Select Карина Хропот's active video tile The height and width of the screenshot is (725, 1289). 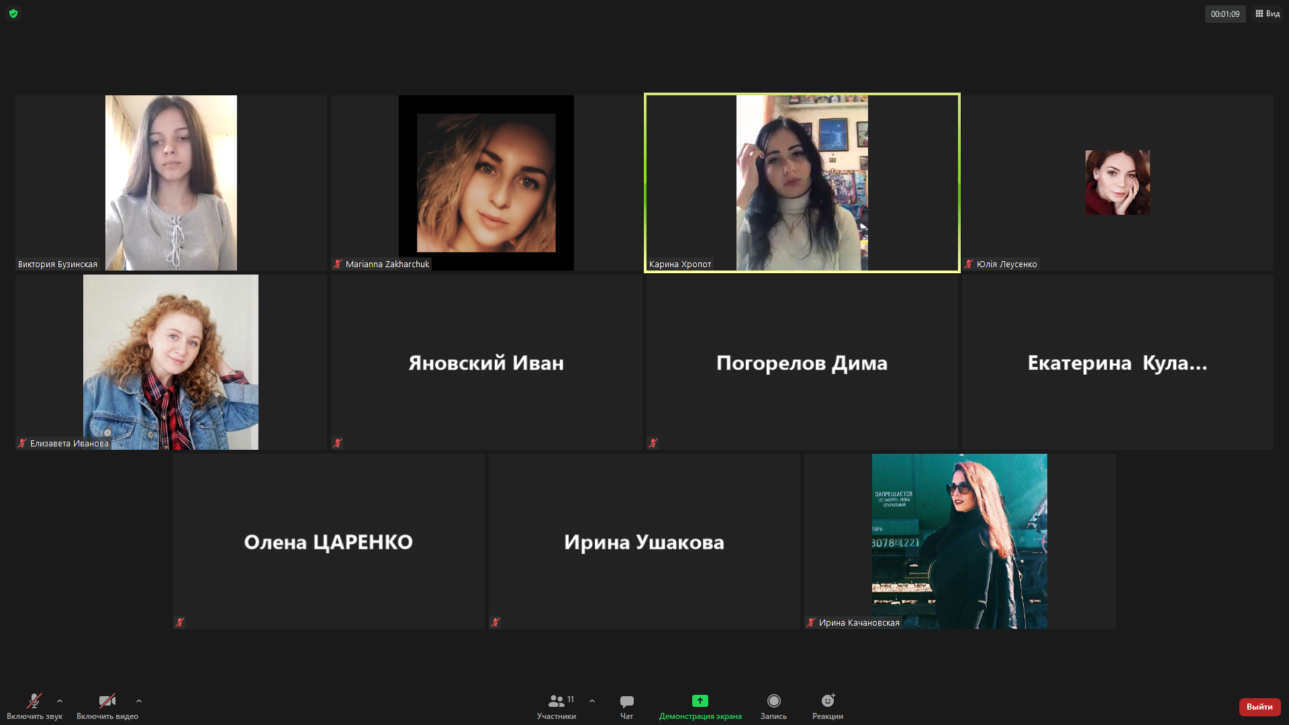[802, 183]
